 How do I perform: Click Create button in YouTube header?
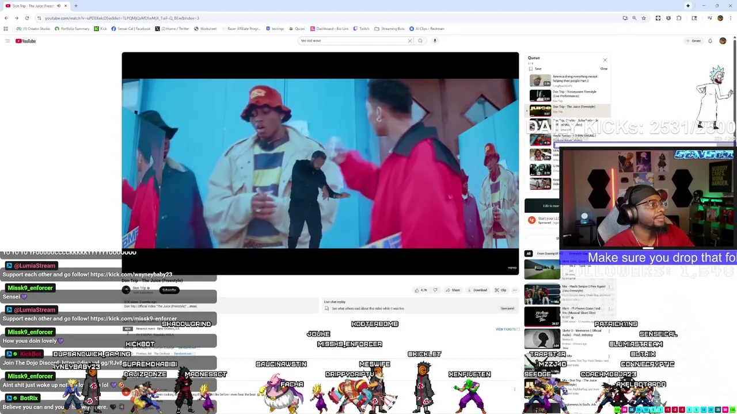pyautogui.click(x=693, y=41)
